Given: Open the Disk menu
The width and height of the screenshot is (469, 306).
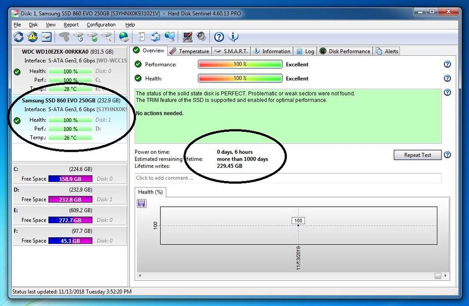Looking at the screenshot, I should 33,25.
